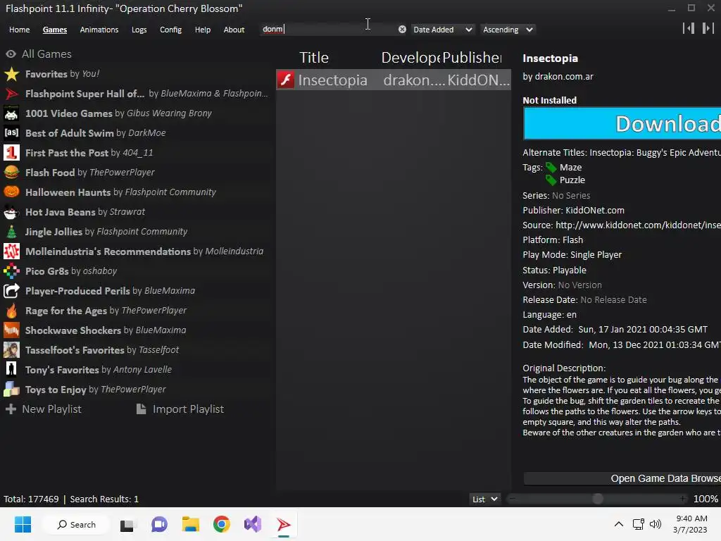This screenshot has width=721, height=541.
Task: Click the Flash Food burger icon
Action: (11, 173)
